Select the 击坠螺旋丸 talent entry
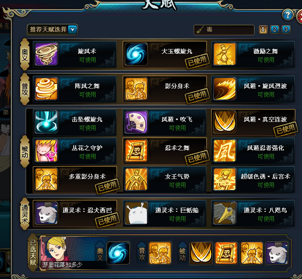This screenshot has height=279, width=302. [x=75, y=122]
